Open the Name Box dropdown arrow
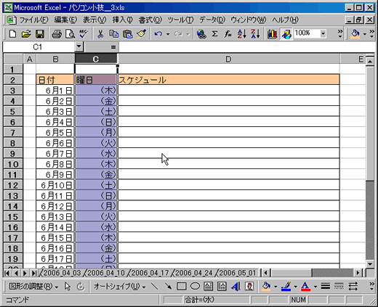Image resolution: width=378 pixels, height=307 pixels. pos(79,46)
